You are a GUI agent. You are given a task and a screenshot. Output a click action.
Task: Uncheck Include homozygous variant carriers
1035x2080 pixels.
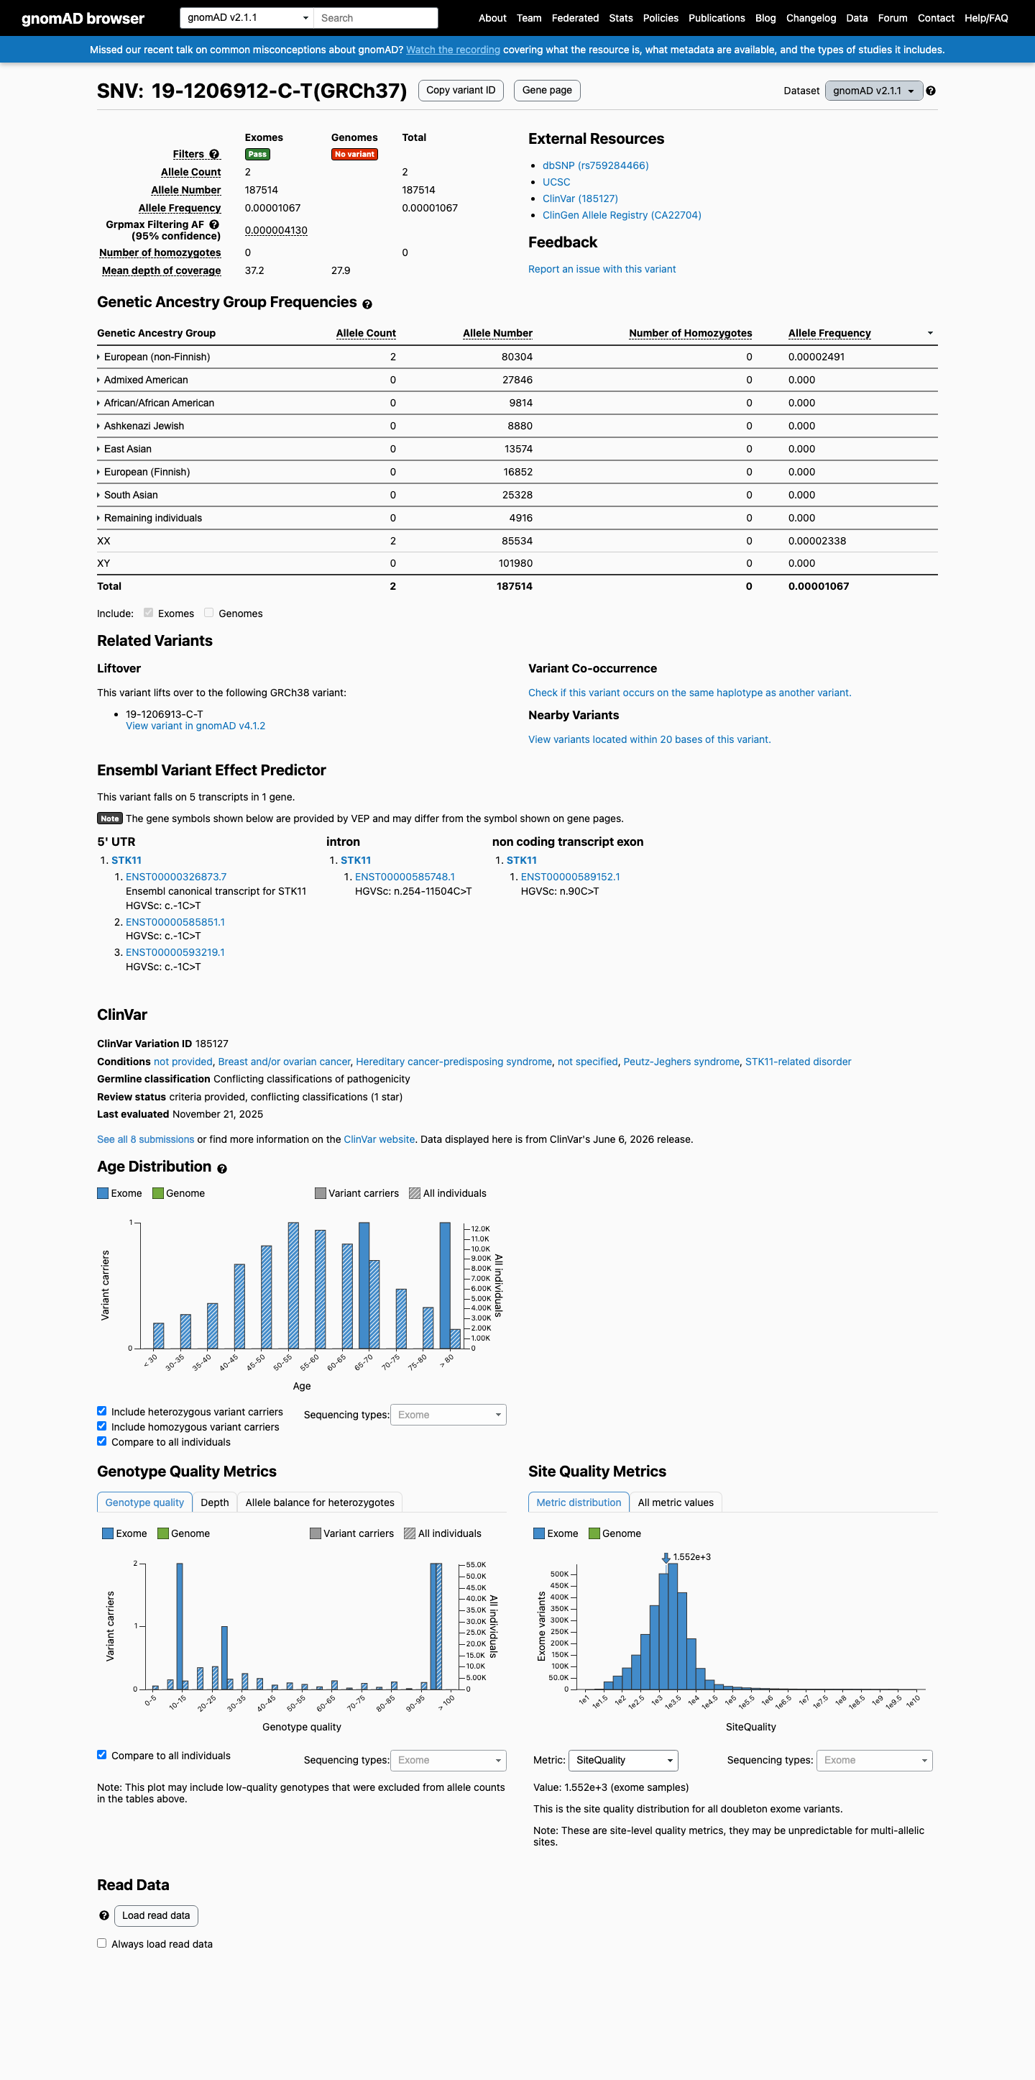click(x=101, y=1427)
